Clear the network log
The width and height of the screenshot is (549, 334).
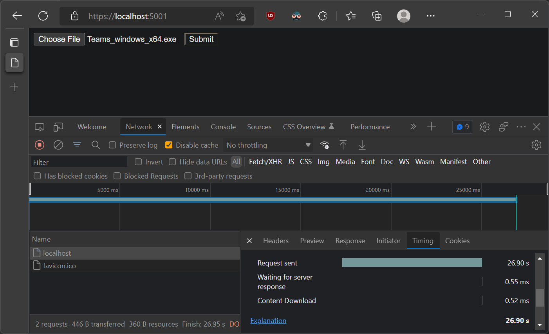(x=58, y=145)
